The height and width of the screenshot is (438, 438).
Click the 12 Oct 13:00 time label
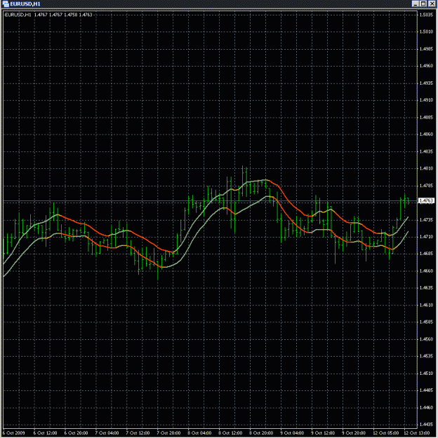417,433
